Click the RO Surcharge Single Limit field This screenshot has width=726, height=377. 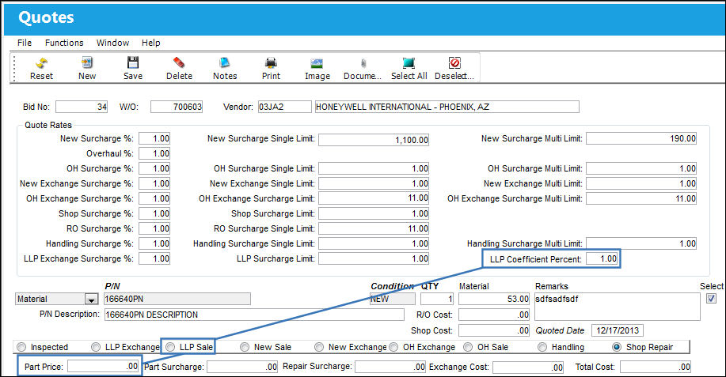point(374,228)
